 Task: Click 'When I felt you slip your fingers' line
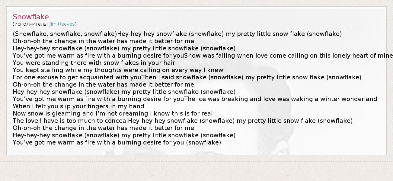pos(78,106)
